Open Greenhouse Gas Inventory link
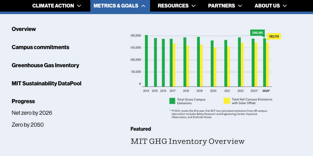 (x=45, y=65)
